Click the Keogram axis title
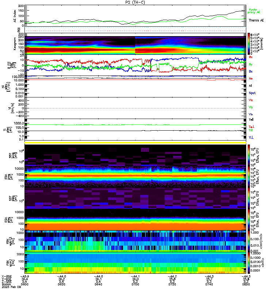The image size is (274, 292). (15, 44)
